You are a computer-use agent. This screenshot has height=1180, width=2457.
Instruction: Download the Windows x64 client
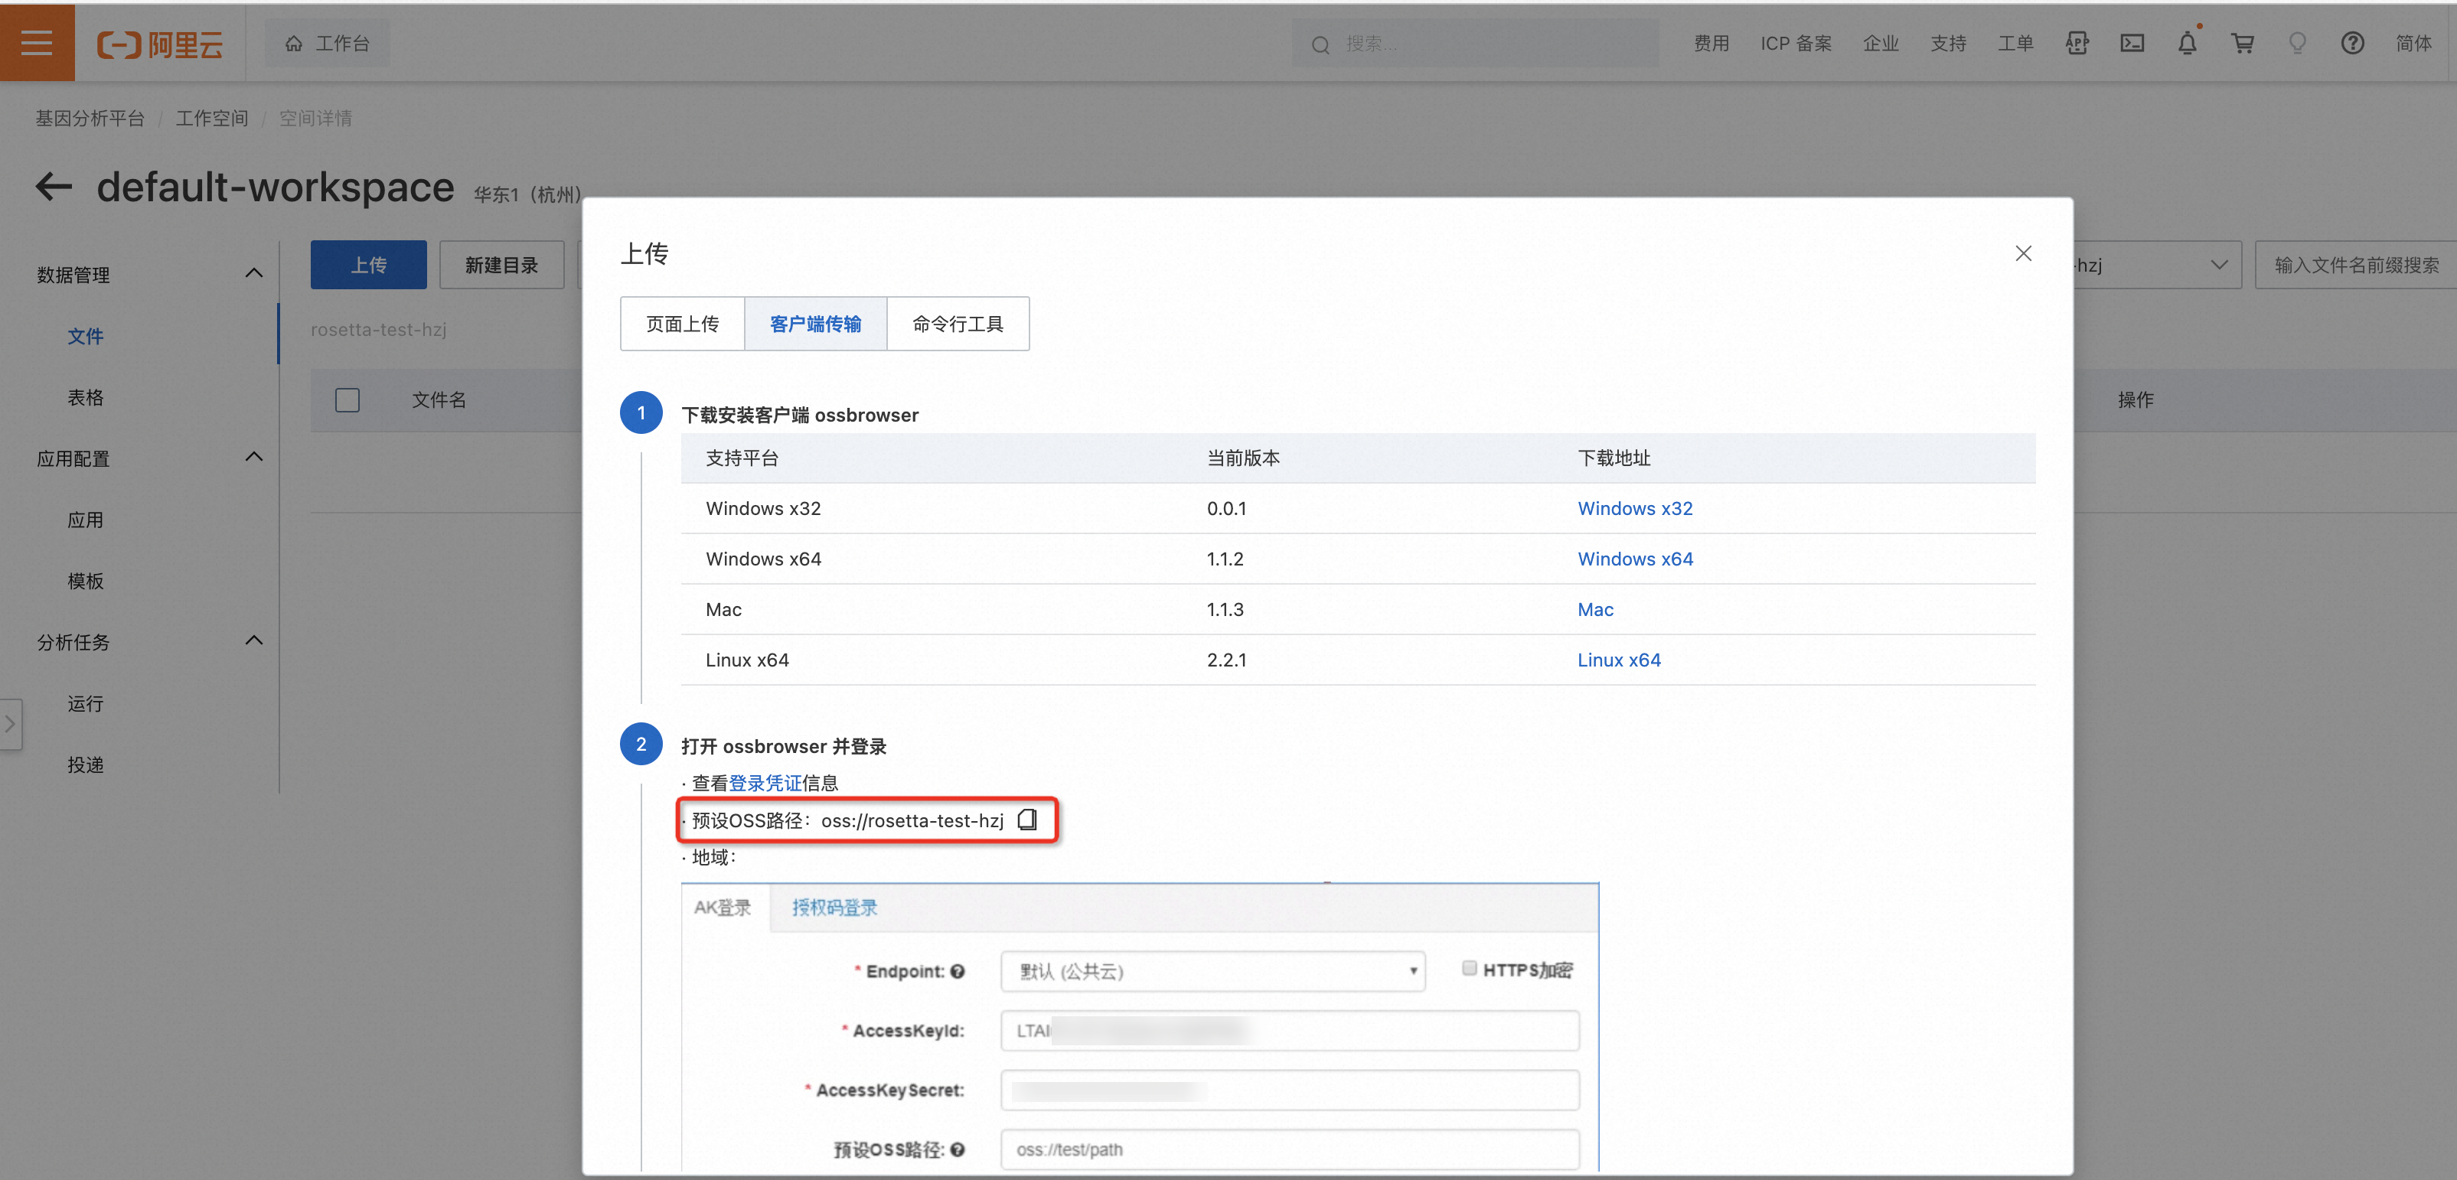point(1635,558)
